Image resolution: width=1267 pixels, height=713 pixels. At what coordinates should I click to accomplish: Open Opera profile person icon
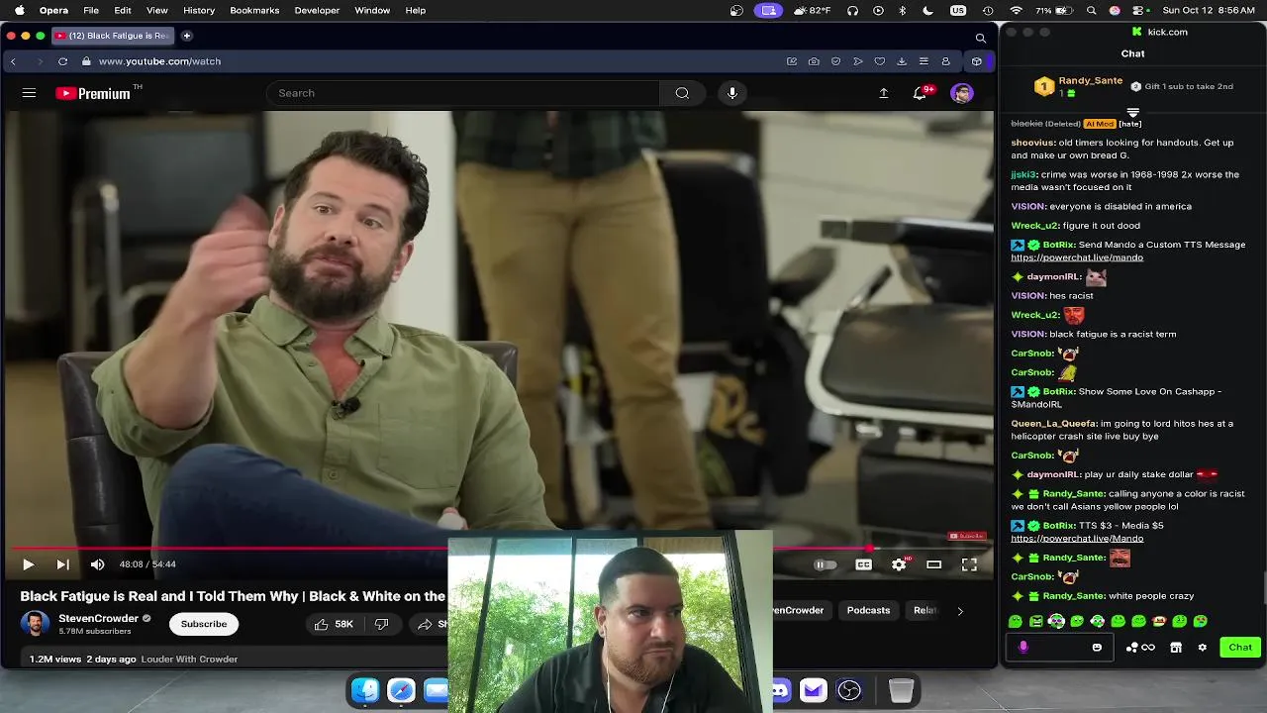pos(945,61)
